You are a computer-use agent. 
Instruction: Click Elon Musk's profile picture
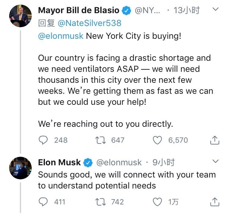[19, 167]
